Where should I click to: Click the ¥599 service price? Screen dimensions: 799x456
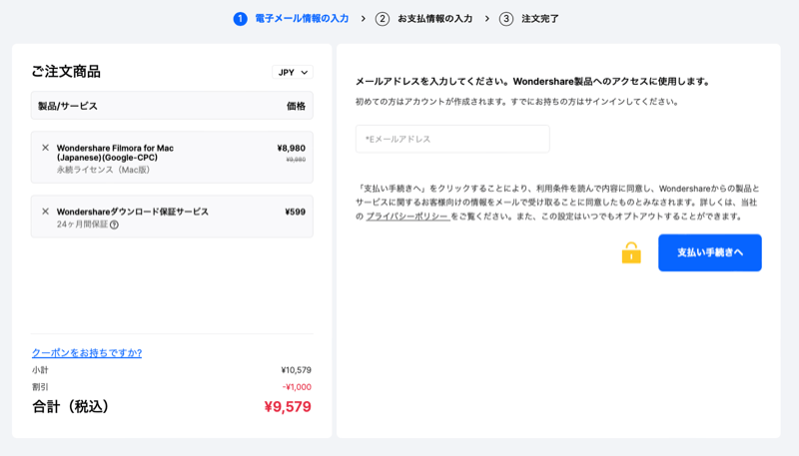coord(295,212)
